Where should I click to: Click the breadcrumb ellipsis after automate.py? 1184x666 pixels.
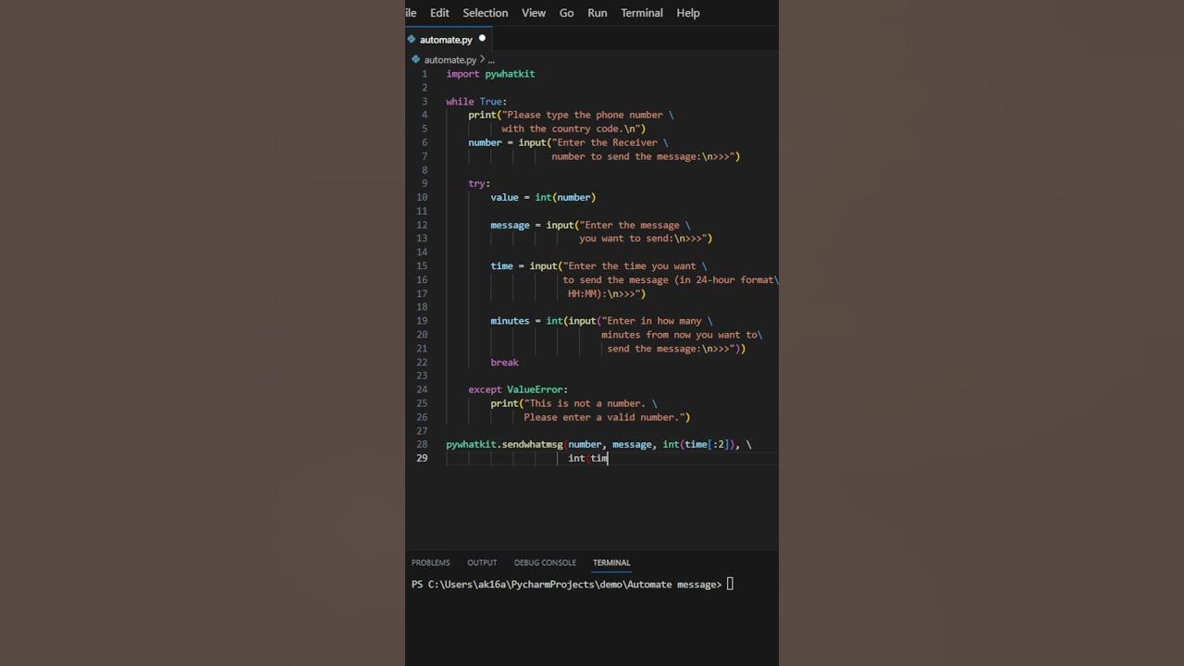point(491,60)
